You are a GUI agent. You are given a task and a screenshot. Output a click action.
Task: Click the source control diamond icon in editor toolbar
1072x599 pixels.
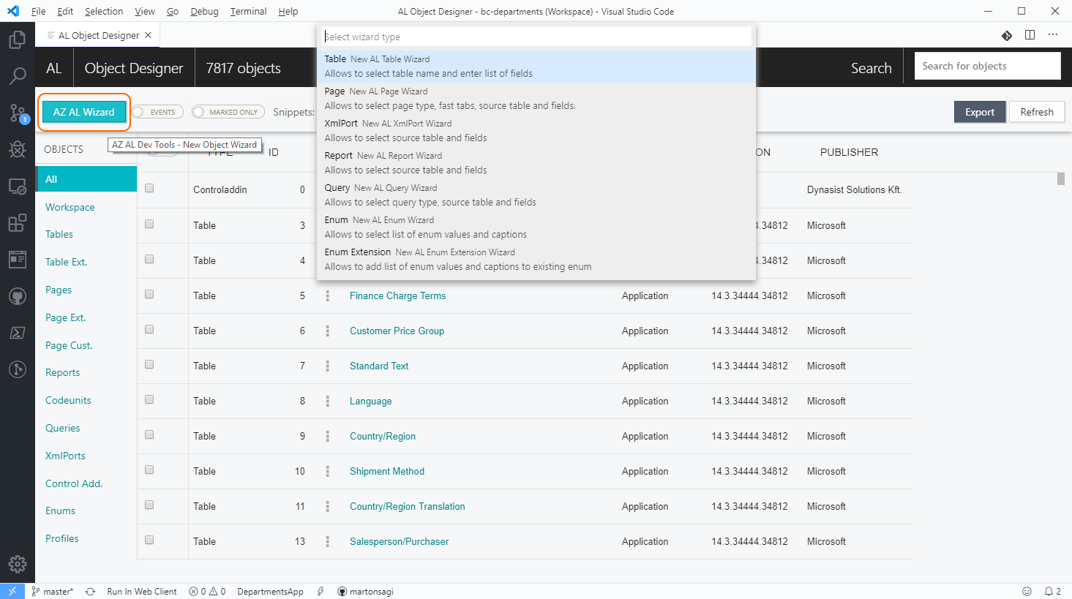(1007, 35)
